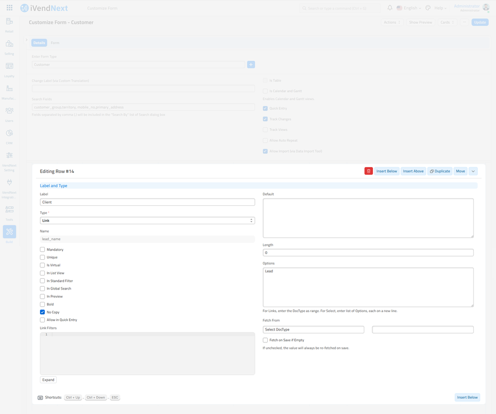The height and width of the screenshot is (414, 496).
Task: Open the Type dropdown showing Link
Action: coord(146,220)
